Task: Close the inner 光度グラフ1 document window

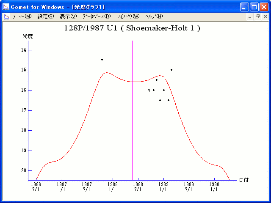Action: click(x=265, y=16)
